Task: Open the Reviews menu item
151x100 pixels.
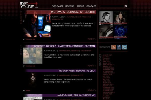Action: tap(70, 6)
